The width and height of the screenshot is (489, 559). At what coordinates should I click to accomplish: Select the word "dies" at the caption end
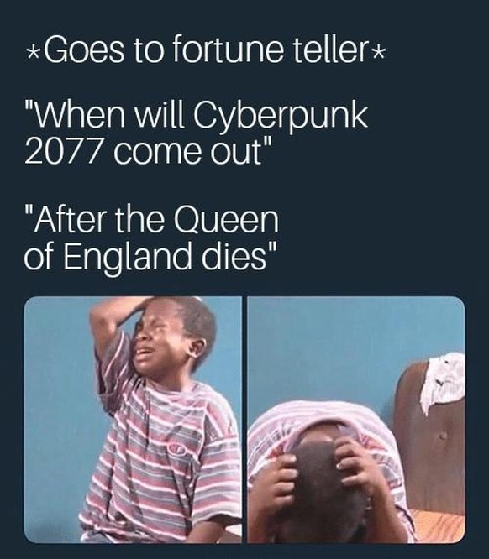tap(234, 256)
